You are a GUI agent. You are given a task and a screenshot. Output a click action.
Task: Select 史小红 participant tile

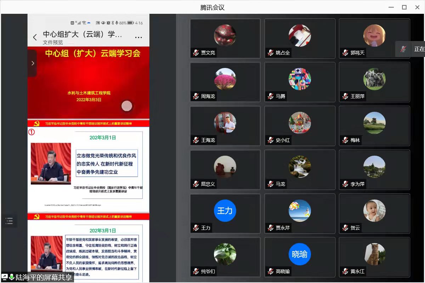click(300, 126)
